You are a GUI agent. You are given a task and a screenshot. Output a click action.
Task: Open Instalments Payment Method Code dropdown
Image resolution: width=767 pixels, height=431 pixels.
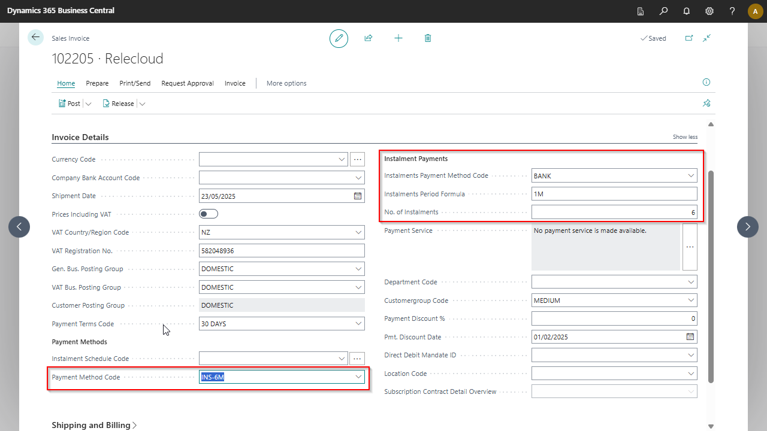[691, 176]
